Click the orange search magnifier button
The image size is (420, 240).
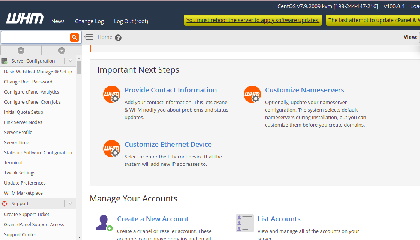[x=75, y=37]
